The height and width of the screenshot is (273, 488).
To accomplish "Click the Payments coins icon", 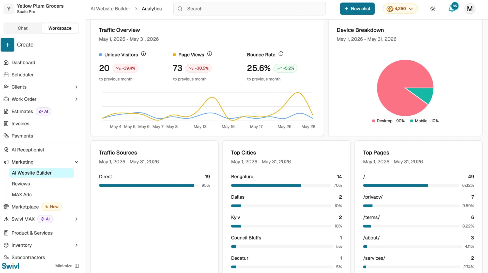I will [x=6, y=136].
